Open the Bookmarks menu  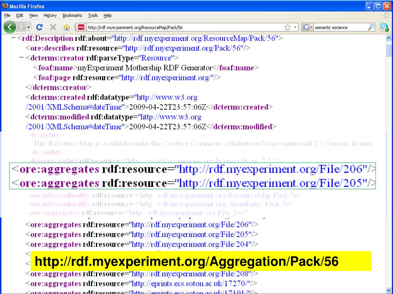[72, 15]
